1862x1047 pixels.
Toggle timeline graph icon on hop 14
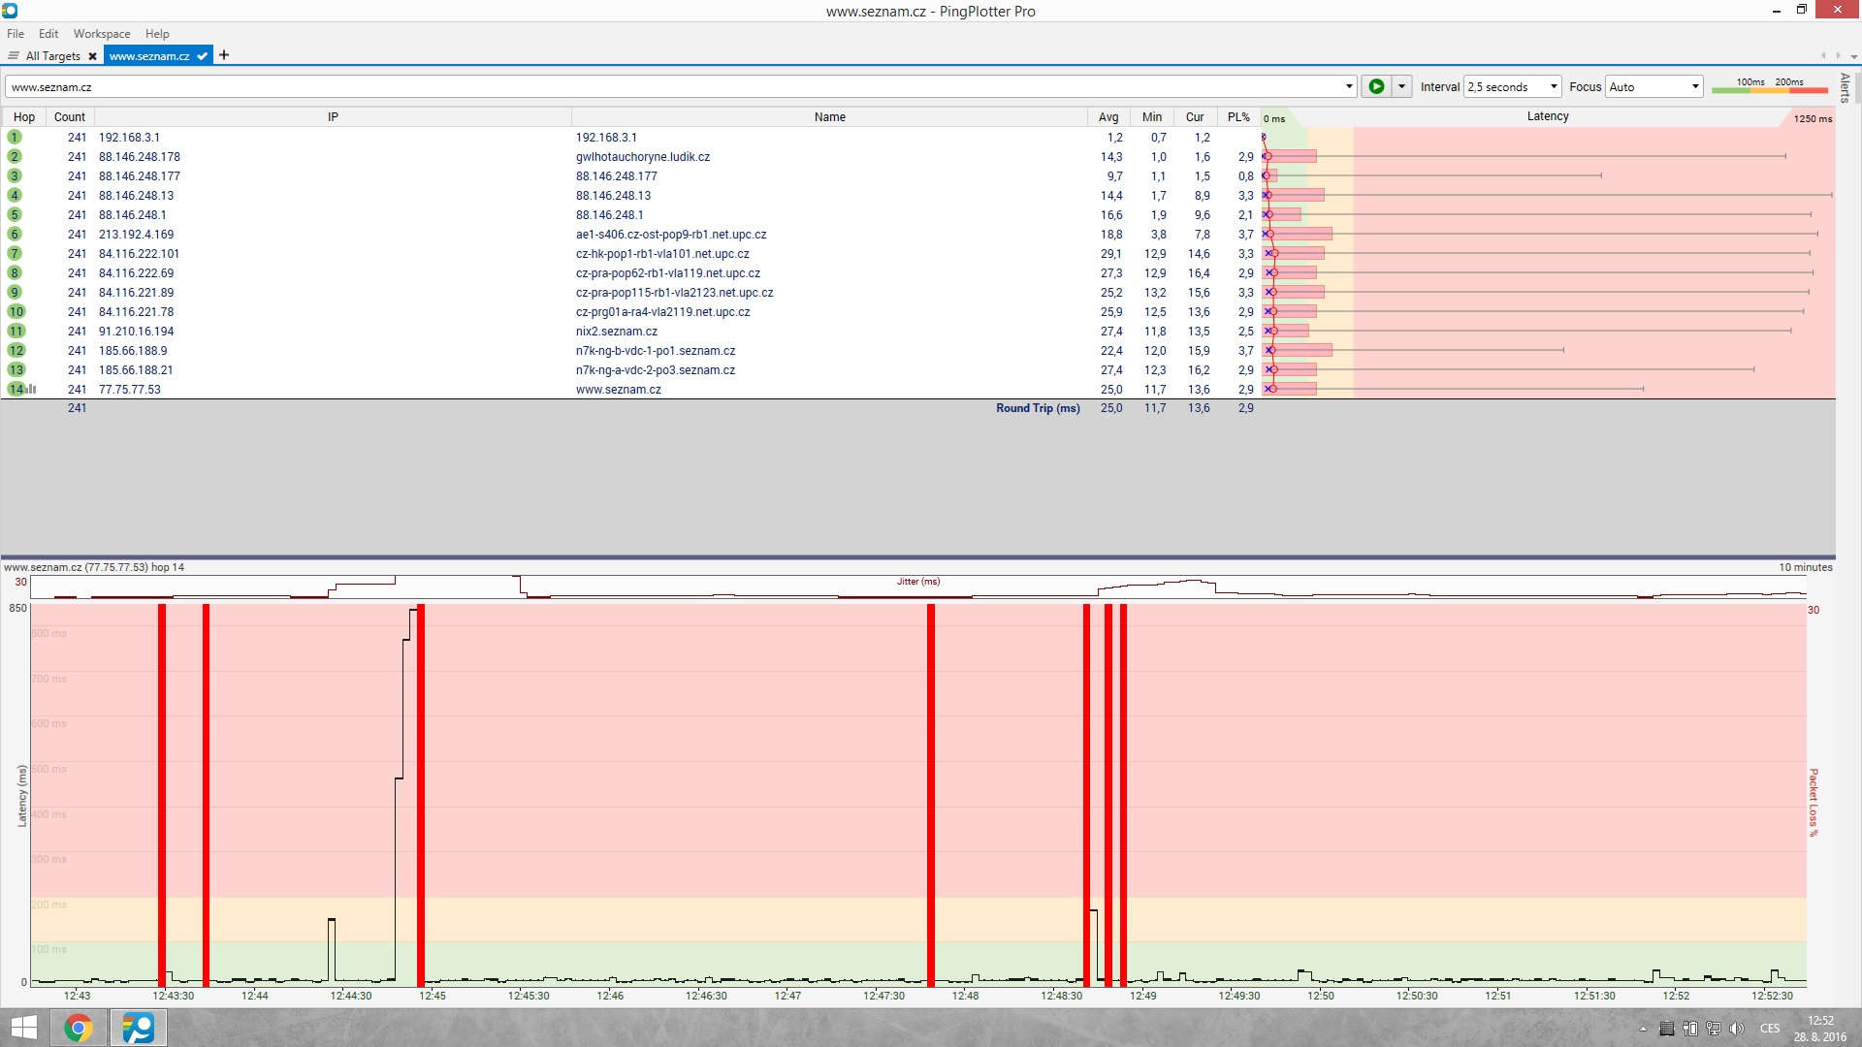coord(32,389)
